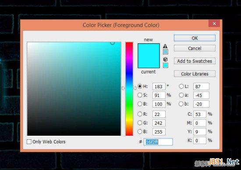This screenshot has width=241, height=170.
Task: Click the C cyan field showing 53
Action: (x=200, y=114)
